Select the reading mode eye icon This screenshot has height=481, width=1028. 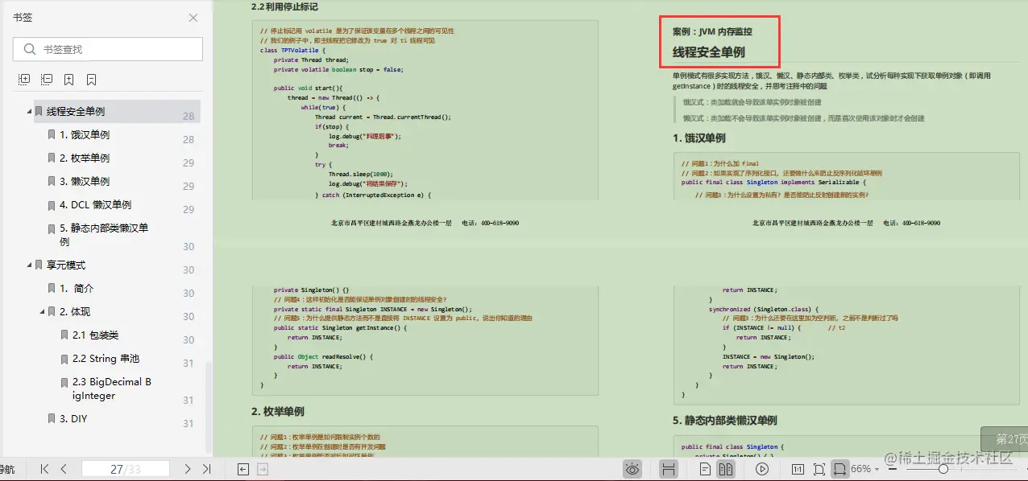click(x=632, y=469)
